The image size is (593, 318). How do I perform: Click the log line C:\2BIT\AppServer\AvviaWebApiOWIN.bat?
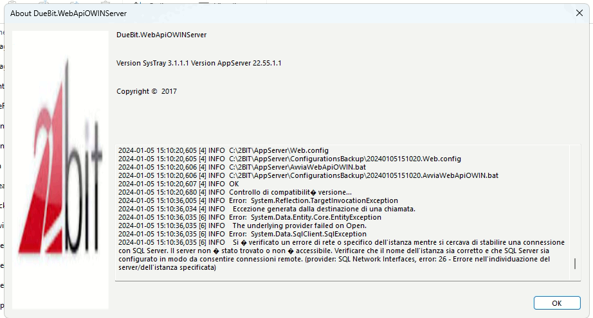coord(242,167)
